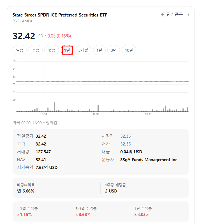Click the 저가 value 32.35
This screenshot has width=204, height=223.
click(125, 144)
